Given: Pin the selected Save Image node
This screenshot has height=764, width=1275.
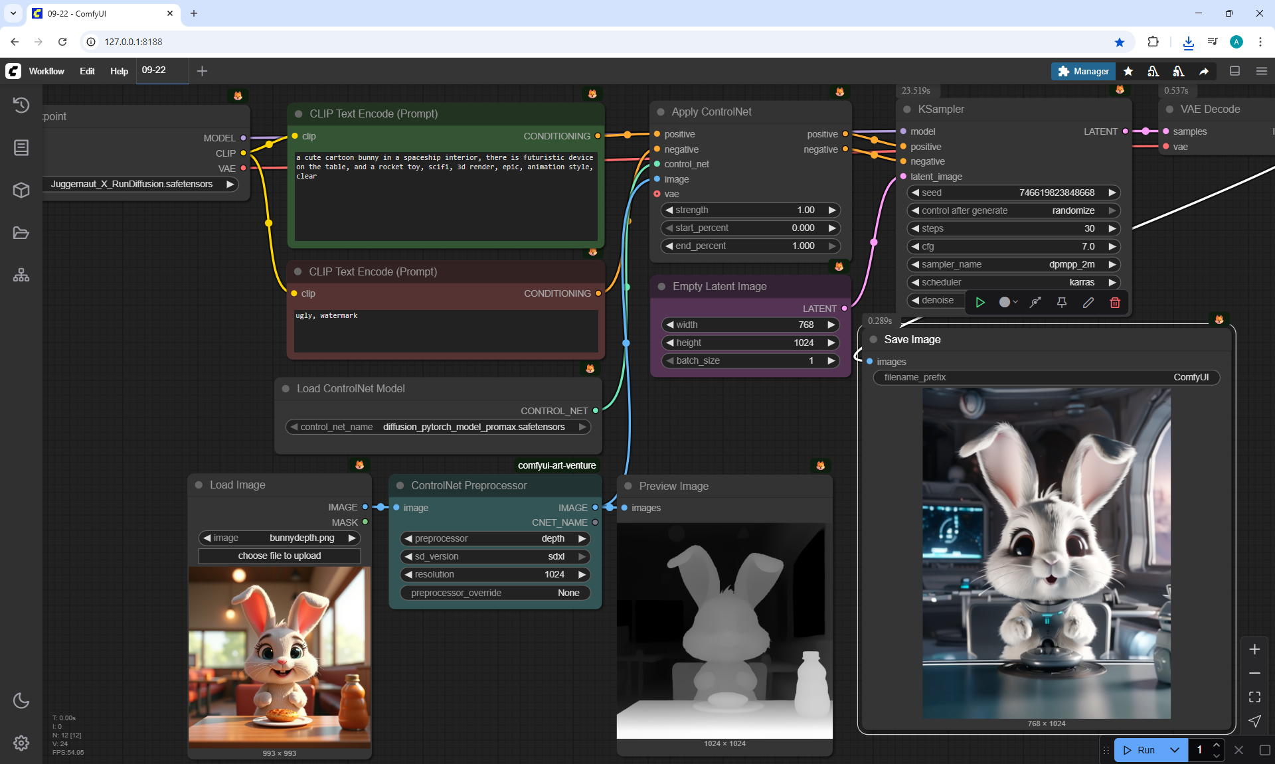Looking at the screenshot, I should (x=1062, y=303).
